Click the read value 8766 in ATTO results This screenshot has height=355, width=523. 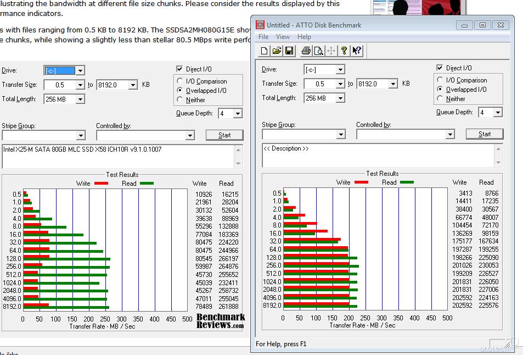pyautogui.click(x=492, y=193)
